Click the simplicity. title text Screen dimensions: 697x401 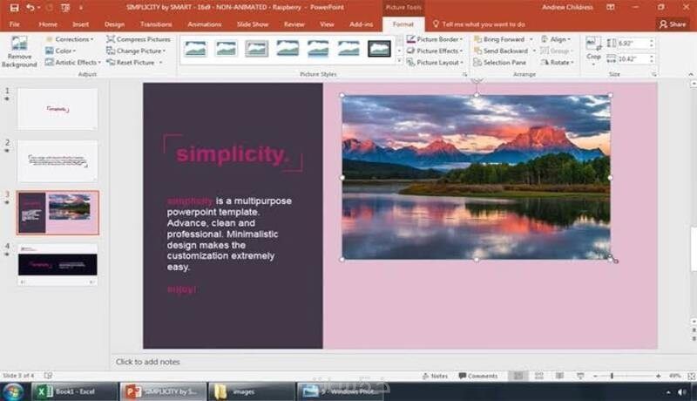(x=233, y=154)
